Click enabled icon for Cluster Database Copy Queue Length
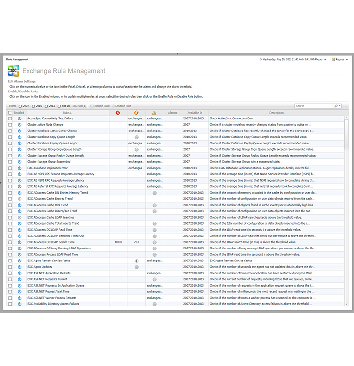354x366 pixels. [20, 137]
